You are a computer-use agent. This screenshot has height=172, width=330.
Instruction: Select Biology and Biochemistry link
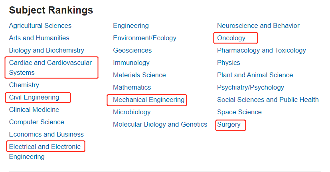coord(47,51)
